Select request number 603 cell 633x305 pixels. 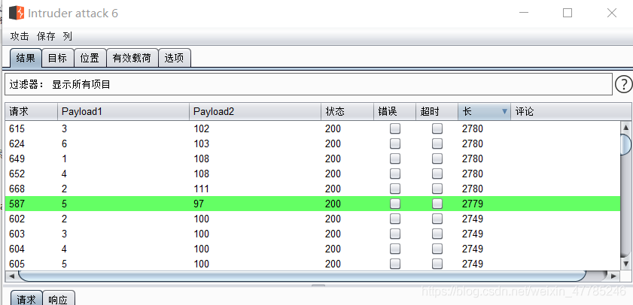coord(17,234)
